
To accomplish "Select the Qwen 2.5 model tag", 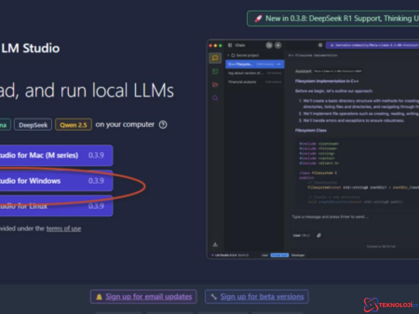I will click(71, 125).
